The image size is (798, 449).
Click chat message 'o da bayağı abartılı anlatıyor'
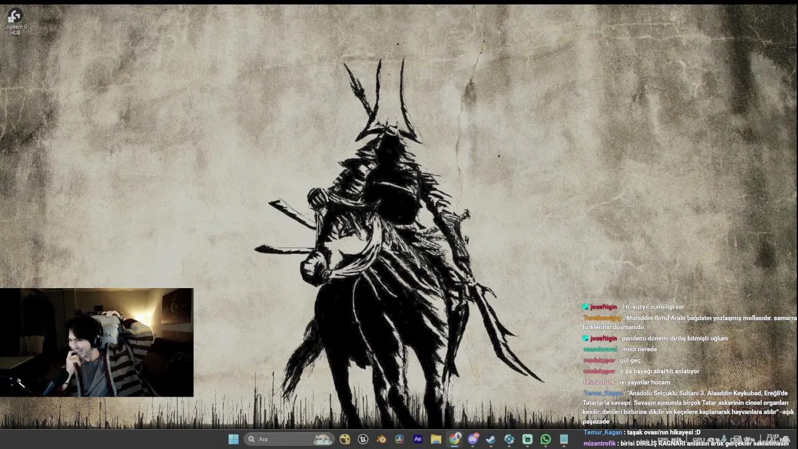pos(660,371)
